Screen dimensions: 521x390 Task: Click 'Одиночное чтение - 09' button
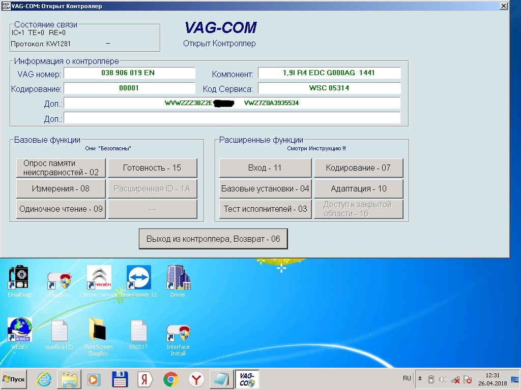click(x=61, y=209)
